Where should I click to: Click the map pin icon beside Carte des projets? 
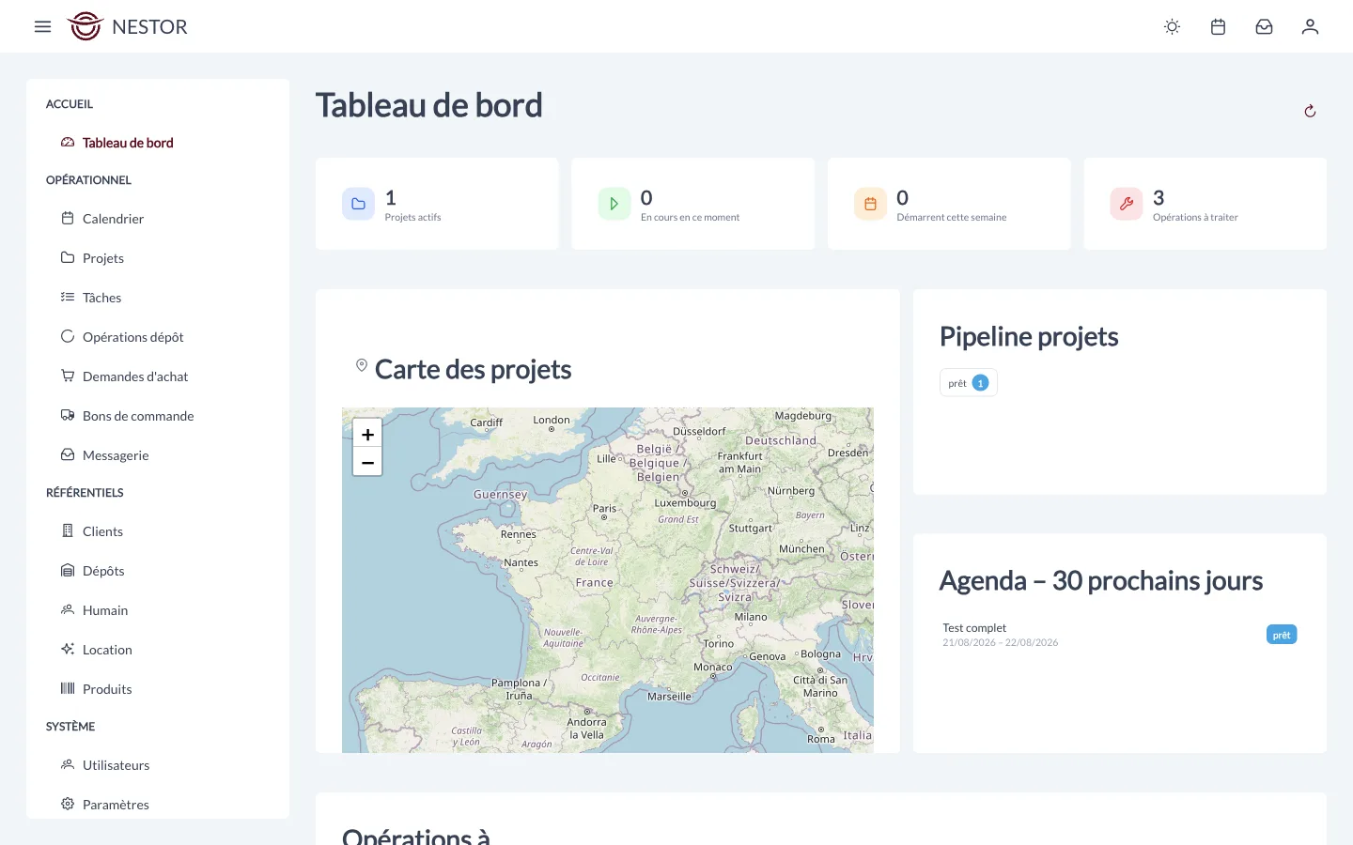tap(362, 365)
